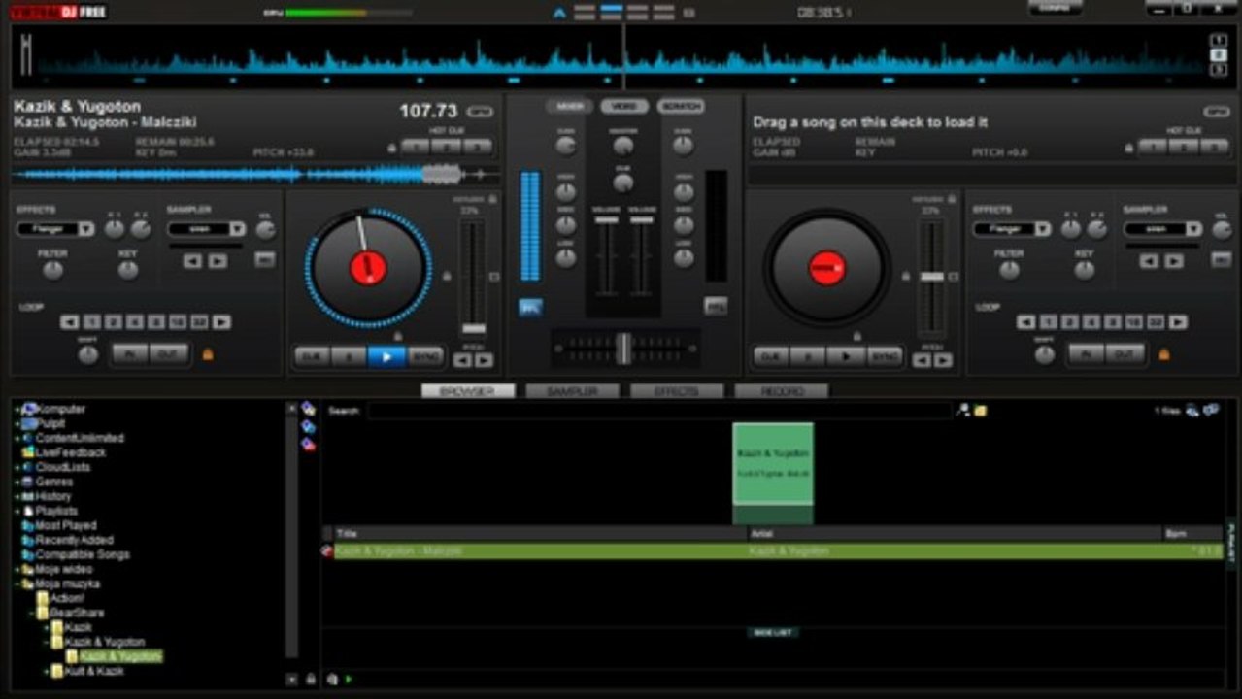Viewport: 1242px width, 699px height.
Task: Toggle the orange smart-loop lock on left deck
Action: (x=207, y=354)
